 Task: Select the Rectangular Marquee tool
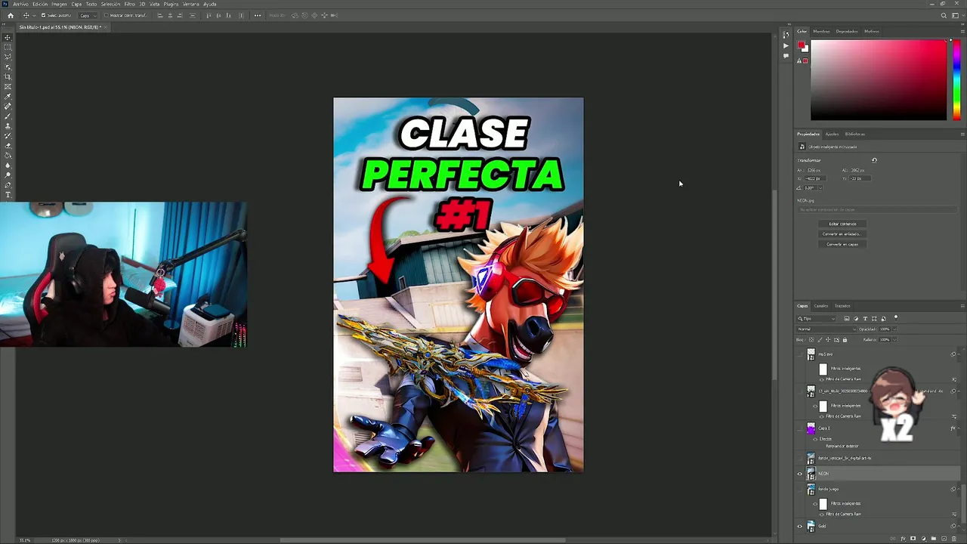click(8, 47)
